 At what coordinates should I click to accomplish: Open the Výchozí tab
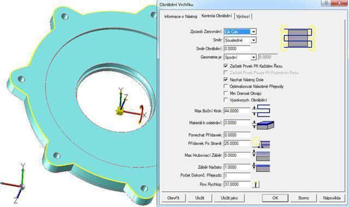pyautogui.click(x=243, y=16)
